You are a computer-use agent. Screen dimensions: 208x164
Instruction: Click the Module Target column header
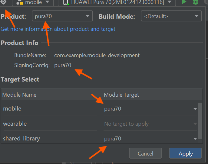click(121, 95)
